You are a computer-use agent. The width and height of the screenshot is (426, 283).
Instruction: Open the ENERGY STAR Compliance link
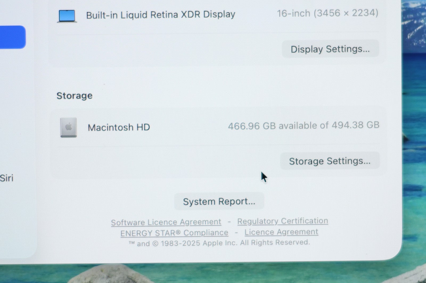(174, 233)
